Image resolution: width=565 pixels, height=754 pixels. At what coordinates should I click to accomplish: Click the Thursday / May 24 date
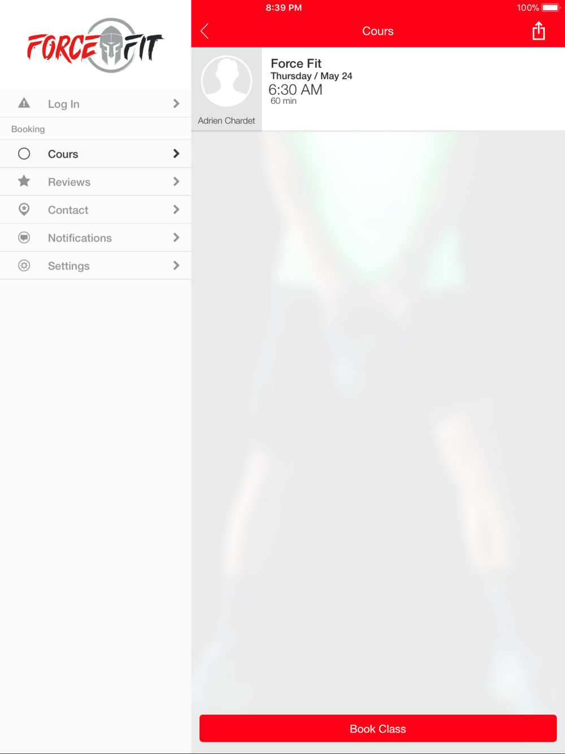tap(311, 76)
